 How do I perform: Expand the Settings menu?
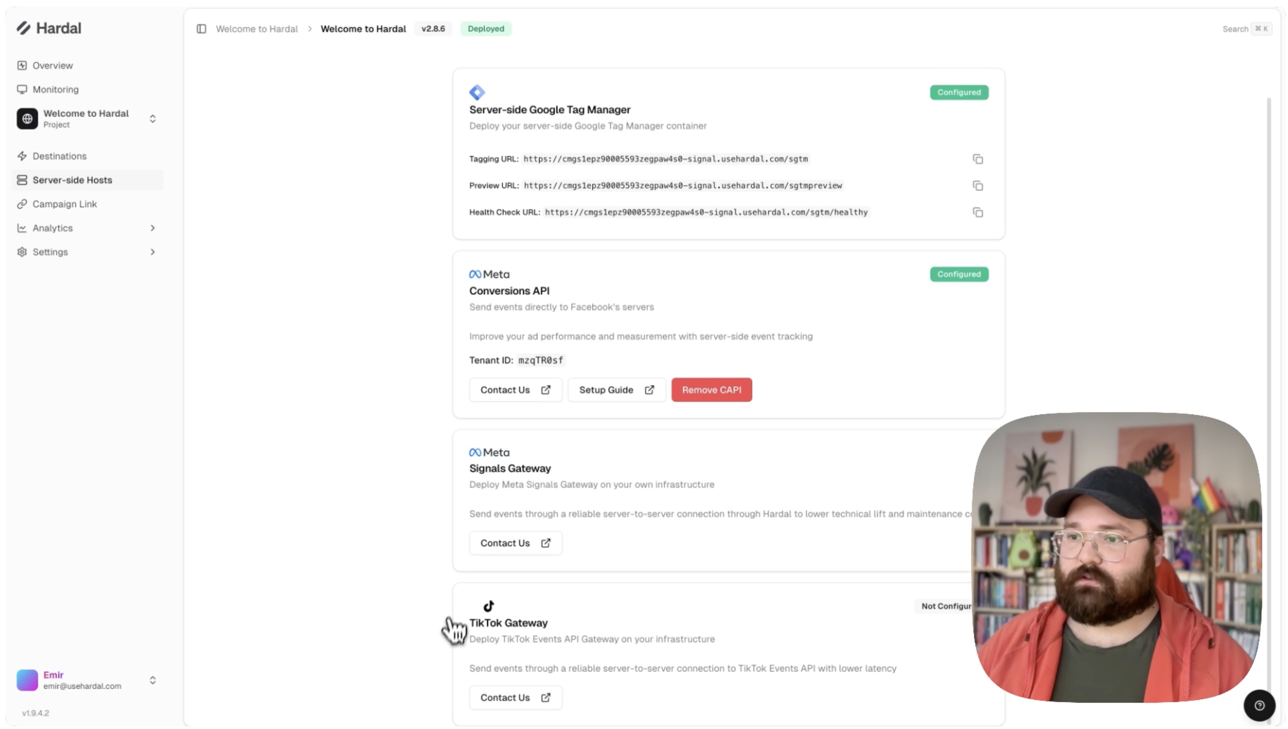pos(87,252)
